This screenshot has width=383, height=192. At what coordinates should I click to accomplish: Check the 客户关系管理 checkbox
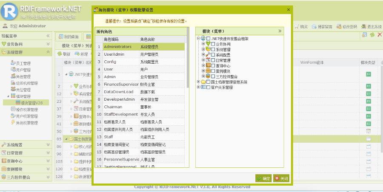point(208,88)
